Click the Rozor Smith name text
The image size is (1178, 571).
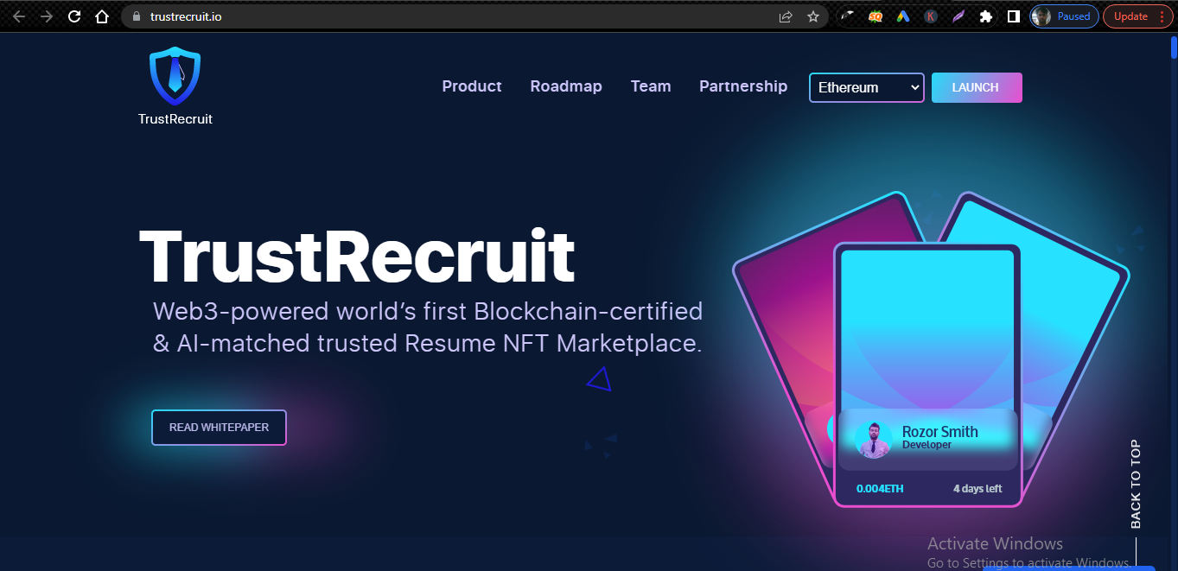pos(940,432)
